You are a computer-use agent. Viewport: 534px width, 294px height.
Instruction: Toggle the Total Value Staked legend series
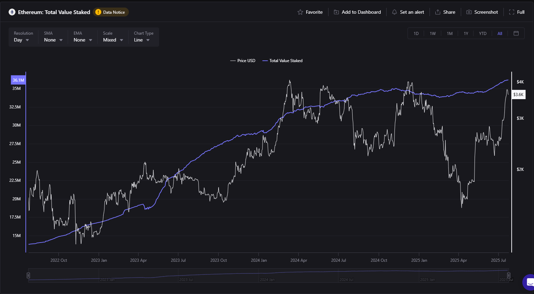pos(282,61)
